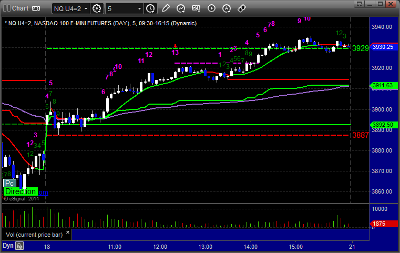This screenshot has height=253, width=400.
Task: Click the 11:00 time axis label
Action: [115, 247]
